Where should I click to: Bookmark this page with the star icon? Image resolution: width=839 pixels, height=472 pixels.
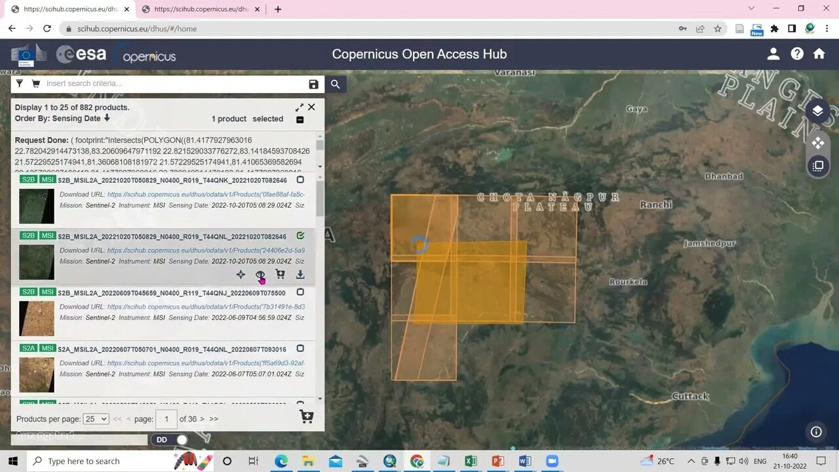(718, 29)
